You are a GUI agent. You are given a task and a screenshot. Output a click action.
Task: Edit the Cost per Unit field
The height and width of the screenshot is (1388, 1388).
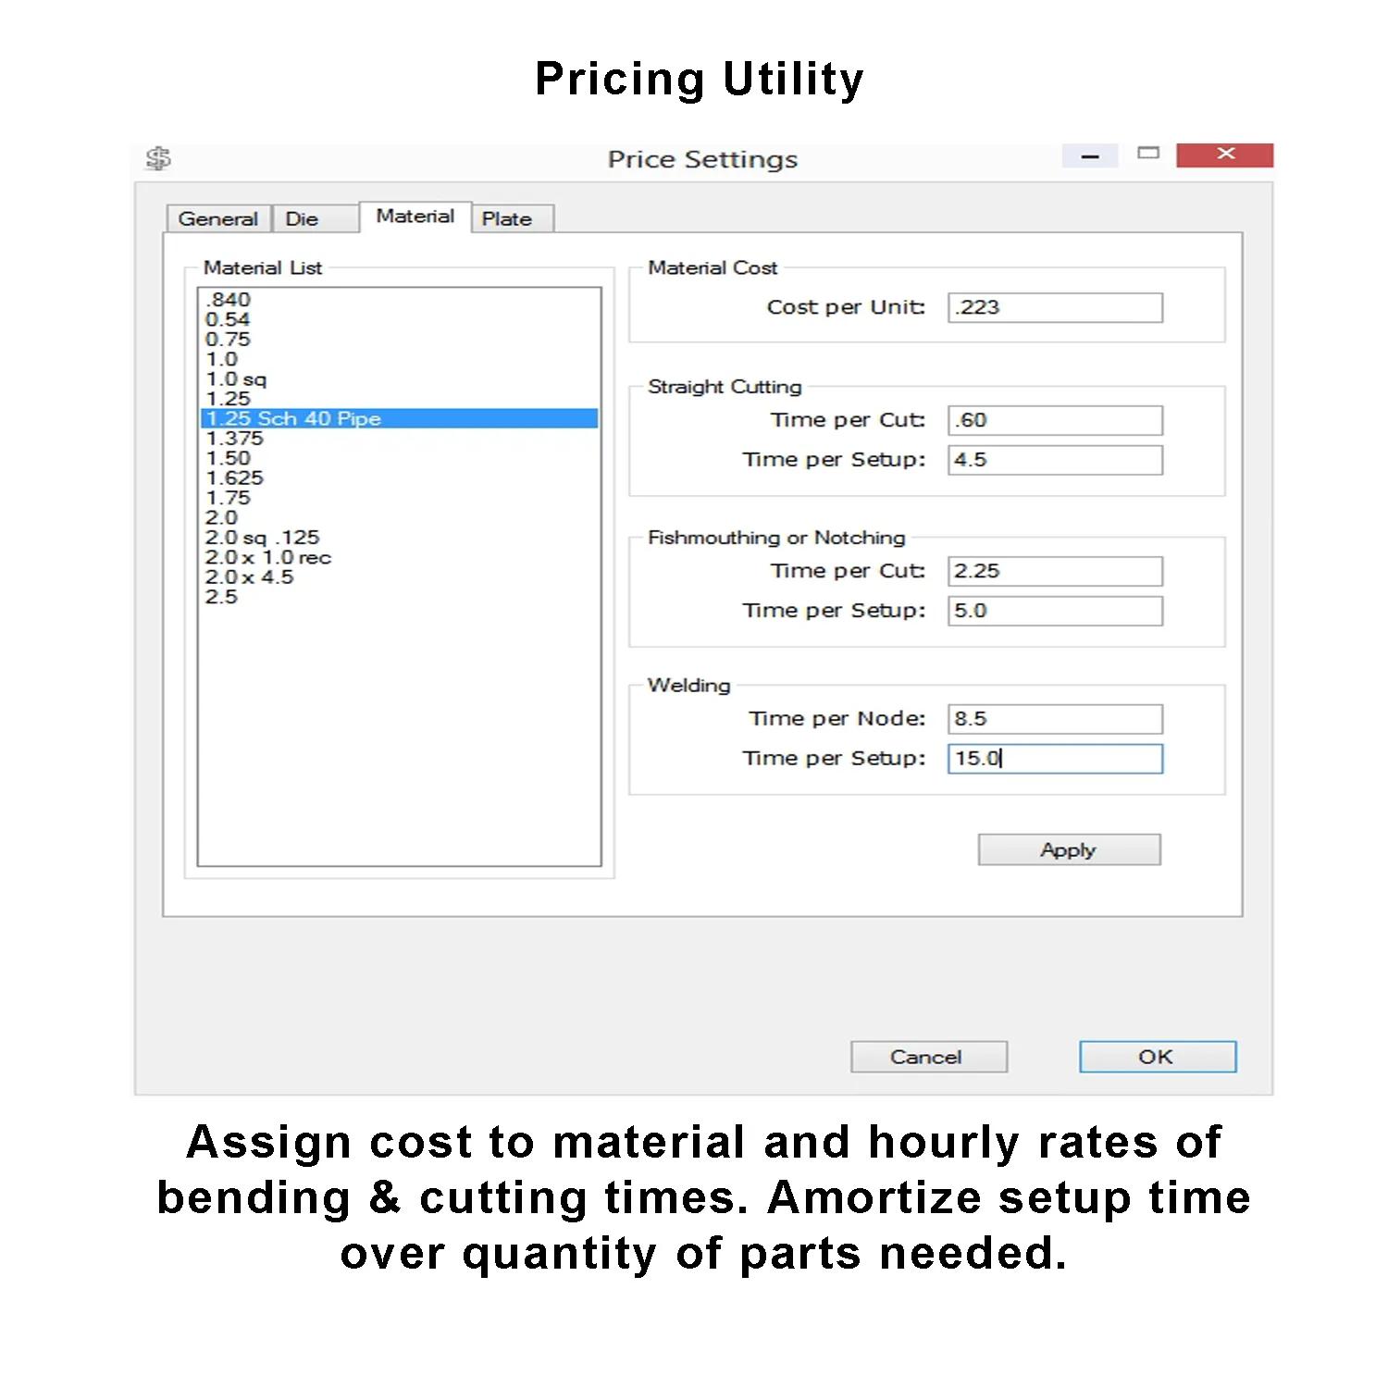point(1054,306)
